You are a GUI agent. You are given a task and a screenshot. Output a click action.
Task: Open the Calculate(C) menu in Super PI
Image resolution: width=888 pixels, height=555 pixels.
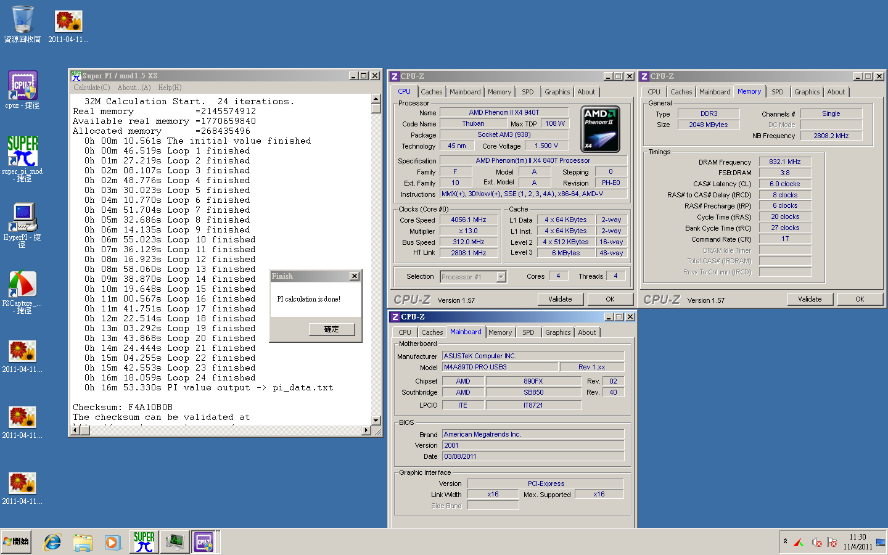pos(92,88)
